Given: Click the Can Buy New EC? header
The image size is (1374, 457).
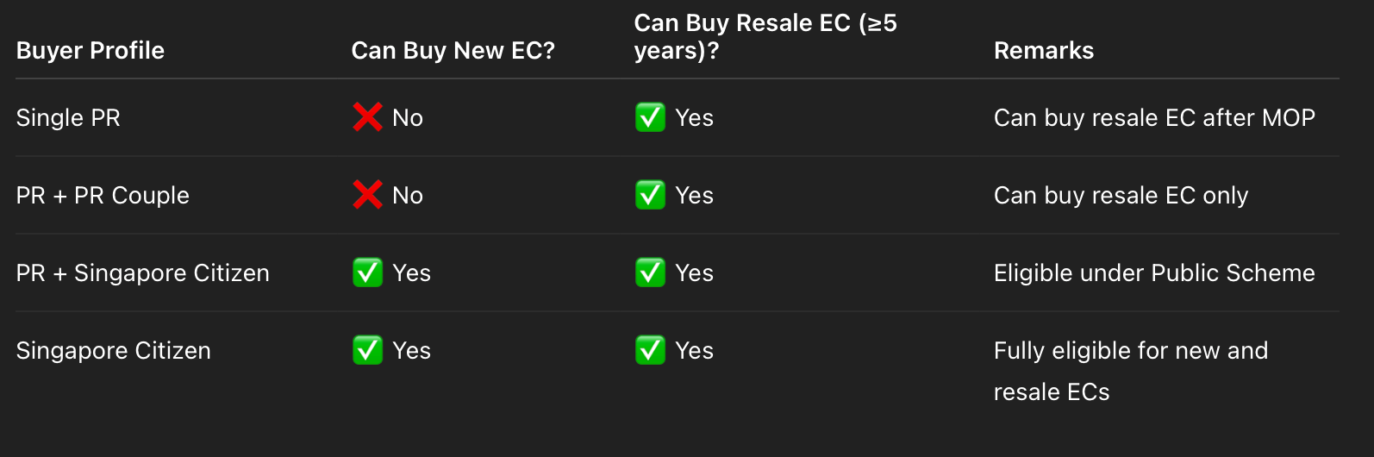Looking at the screenshot, I should [x=453, y=51].
